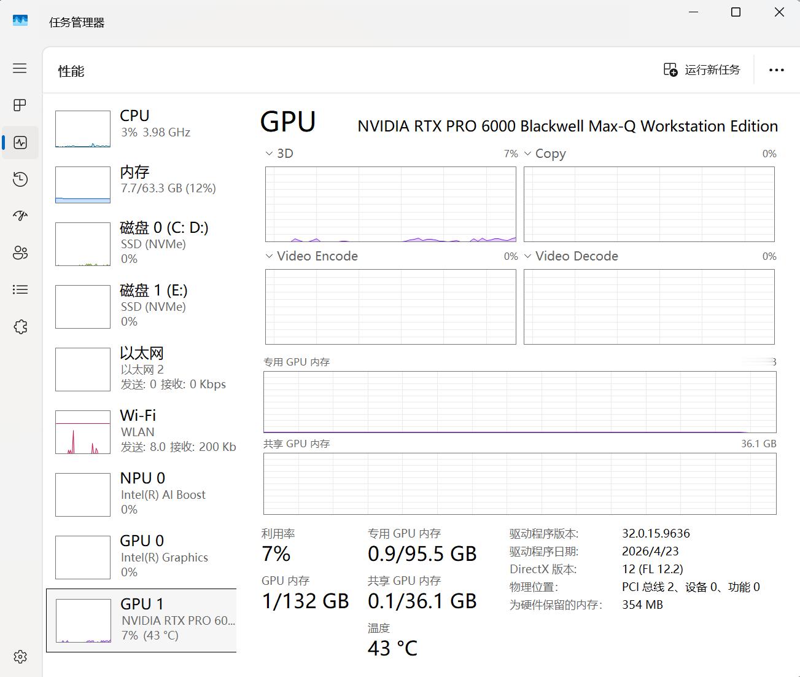Open the Details list page icon

click(20, 289)
